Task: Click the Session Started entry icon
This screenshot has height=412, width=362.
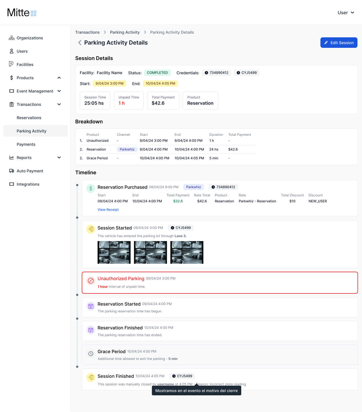Action: point(91,229)
